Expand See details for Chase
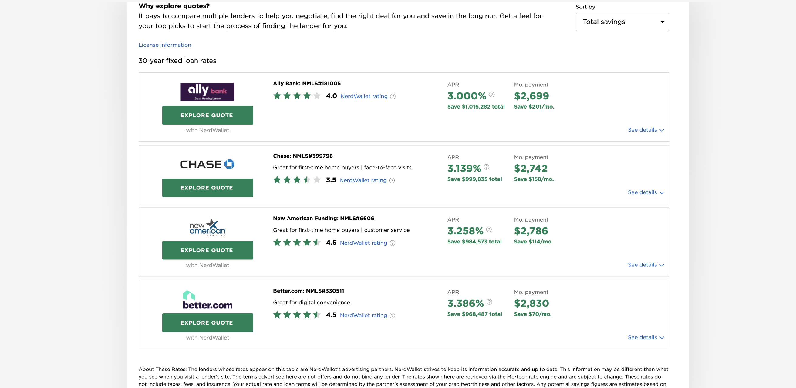This screenshot has height=388, width=796. point(645,192)
